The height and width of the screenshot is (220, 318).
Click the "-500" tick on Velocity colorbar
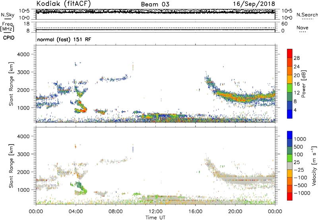coord(301,185)
